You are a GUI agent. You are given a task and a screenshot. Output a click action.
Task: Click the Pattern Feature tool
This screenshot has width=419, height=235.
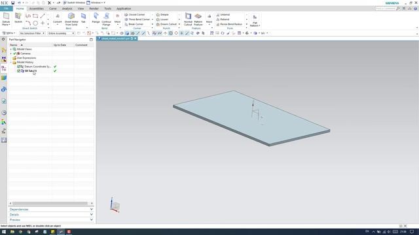click(x=198, y=19)
